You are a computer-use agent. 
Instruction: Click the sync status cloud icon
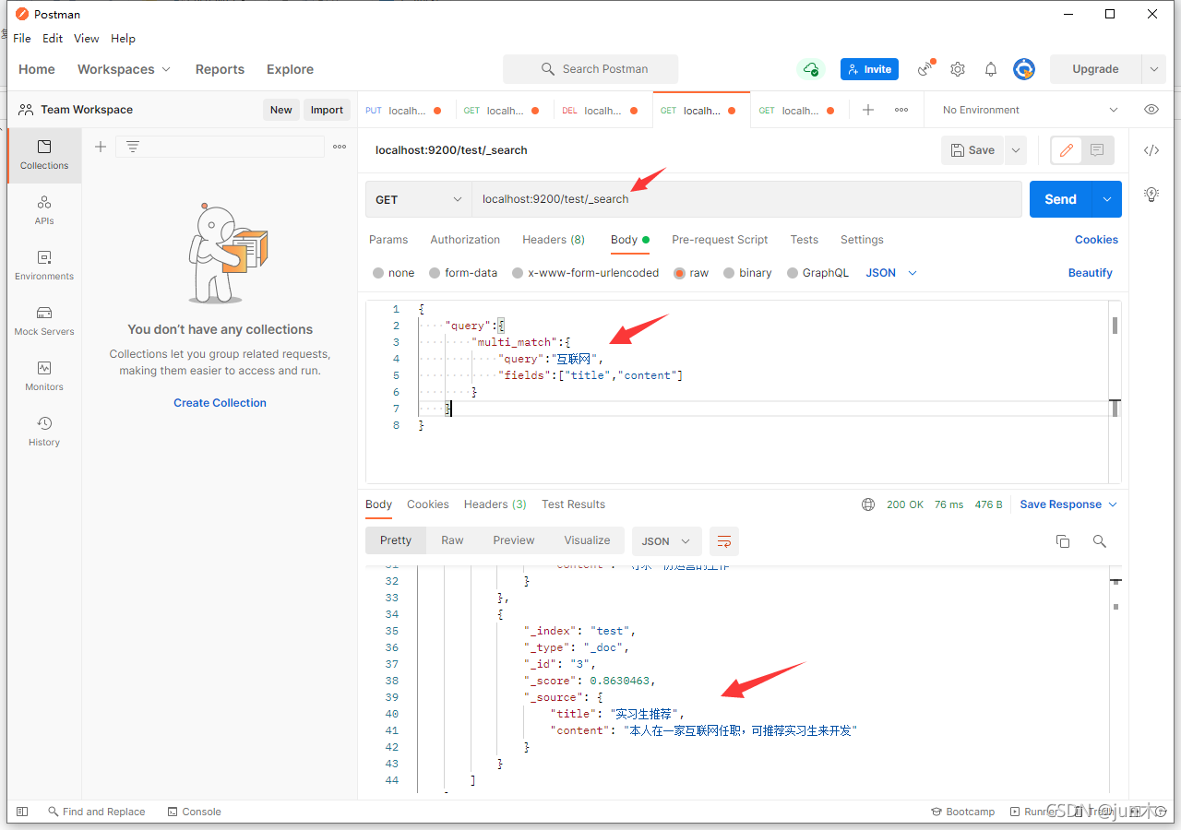pyautogui.click(x=810, y=69)
